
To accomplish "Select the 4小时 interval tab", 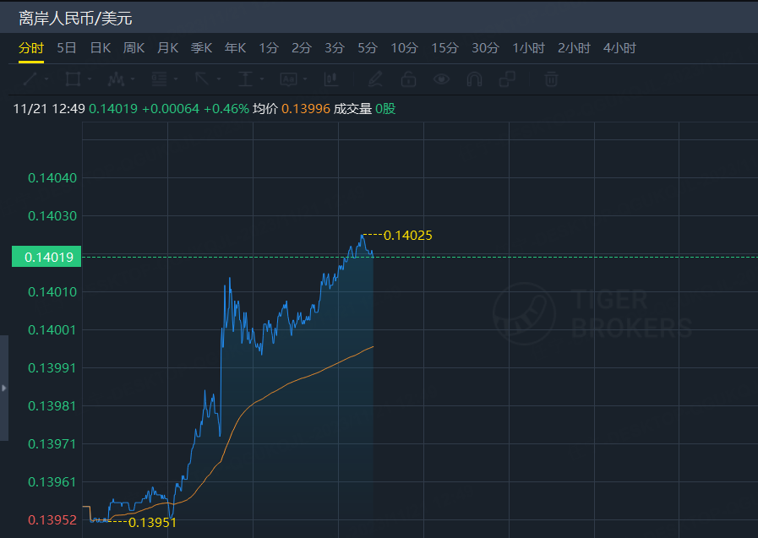I will (619, 48).
